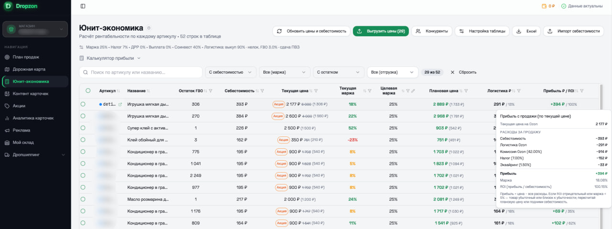Click current margin '-23%' value
The width and height of the screenshot is (612, 229).
(x=353, y=140)
